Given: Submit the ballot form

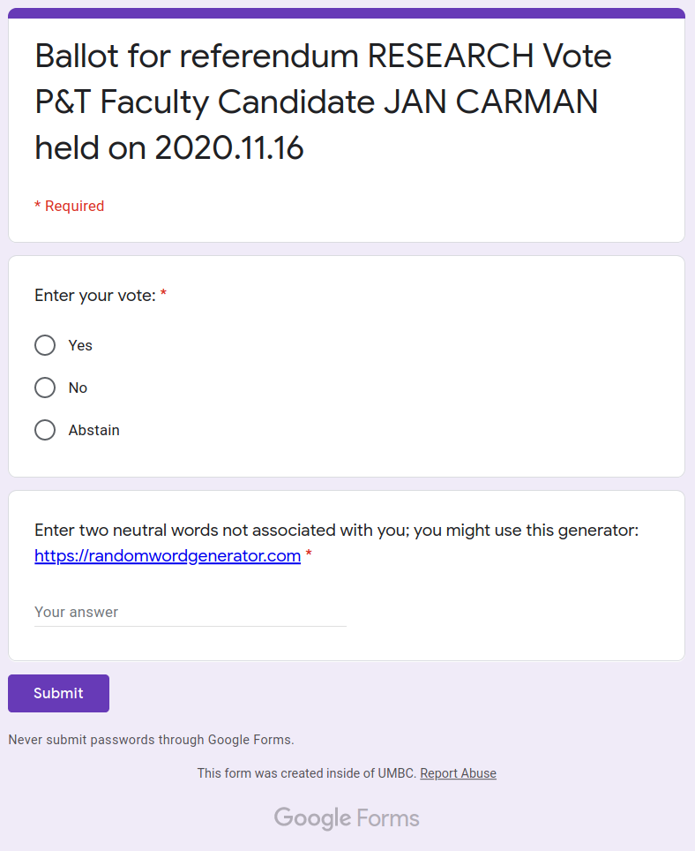Looking at the screenshot, I should [58, 693].
